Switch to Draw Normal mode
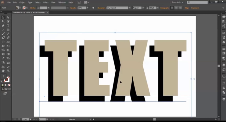This screenshot has width=226, height=122. [3, 89]
